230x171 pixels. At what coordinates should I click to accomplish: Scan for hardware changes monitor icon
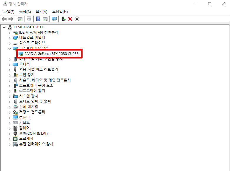point(54,19)
